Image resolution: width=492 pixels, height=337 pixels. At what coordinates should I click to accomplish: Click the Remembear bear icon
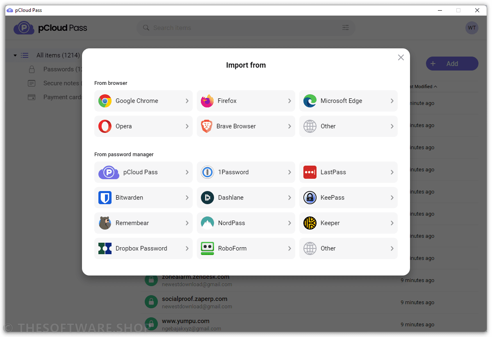[x=105, y=223]
